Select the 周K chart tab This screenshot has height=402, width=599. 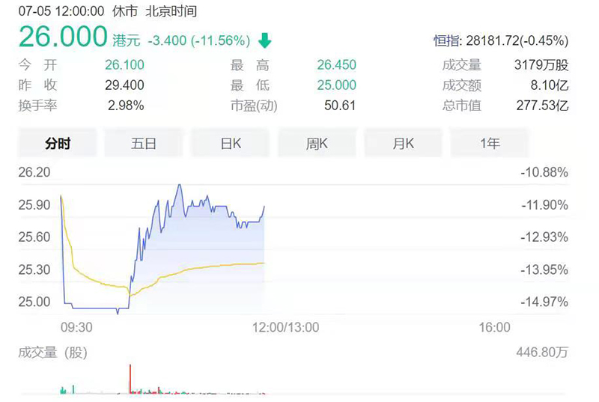(x=317, y=143)
